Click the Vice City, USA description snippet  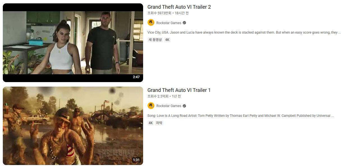pyautogui.click(x=244, y=33)
